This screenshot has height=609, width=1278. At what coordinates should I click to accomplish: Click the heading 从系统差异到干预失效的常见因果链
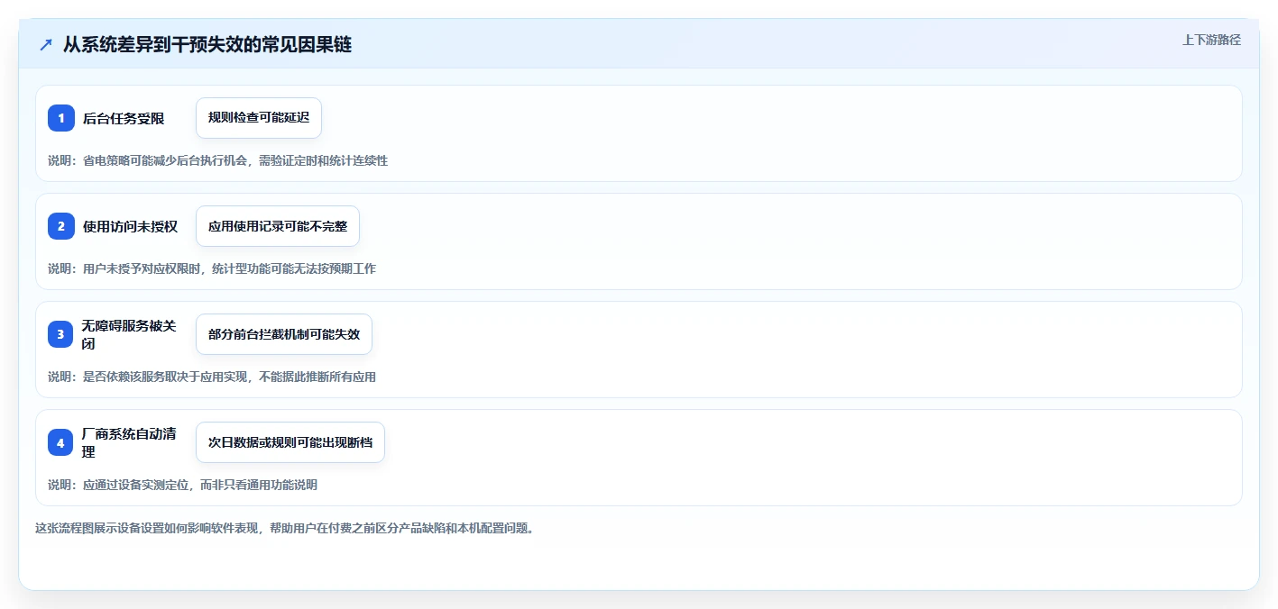tap(207, 45)
